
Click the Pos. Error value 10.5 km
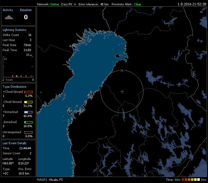24,174
